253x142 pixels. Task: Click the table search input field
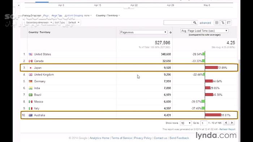(178, 23)
